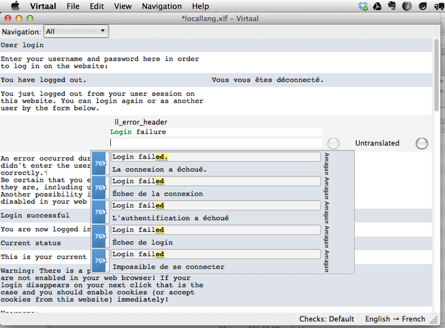Click the Untranslated state label

377,143
